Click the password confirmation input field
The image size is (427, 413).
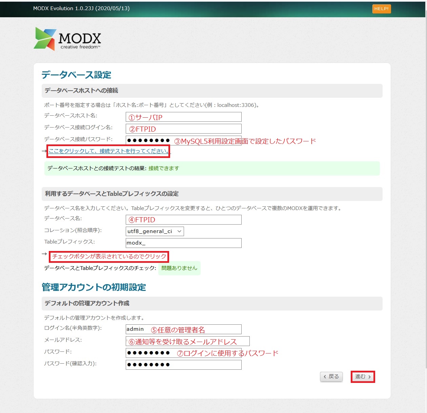[183, 365]
